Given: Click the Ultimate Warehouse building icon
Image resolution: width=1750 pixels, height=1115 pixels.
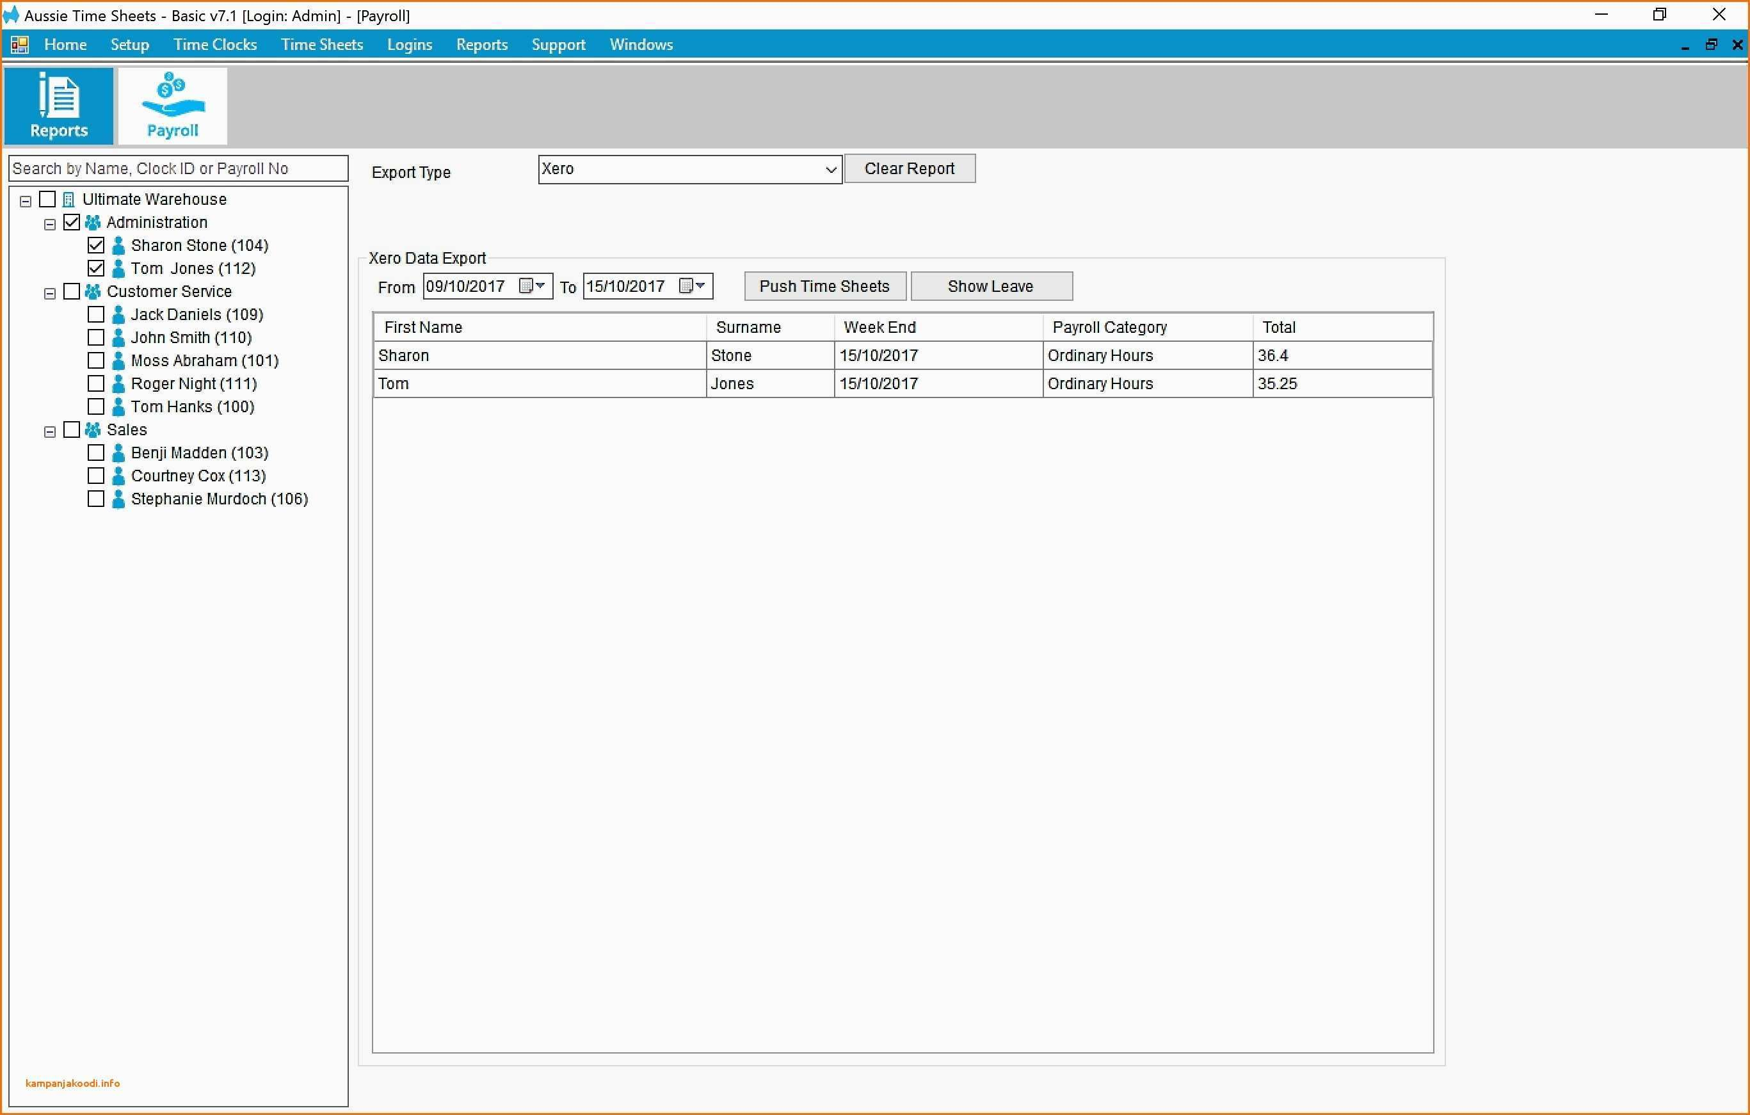Looking at the screenshot, I should [x=68, y=199].
